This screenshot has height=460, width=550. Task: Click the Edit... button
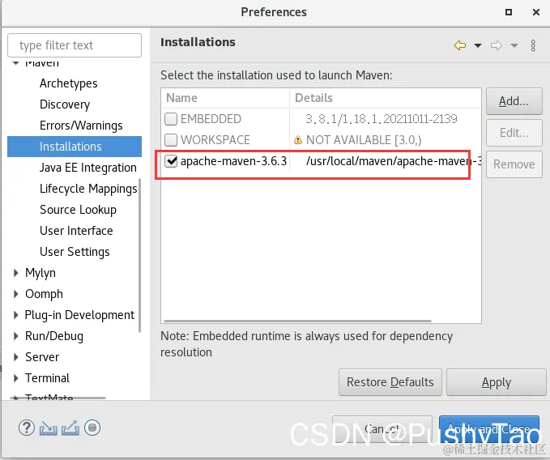pos(514,133)
